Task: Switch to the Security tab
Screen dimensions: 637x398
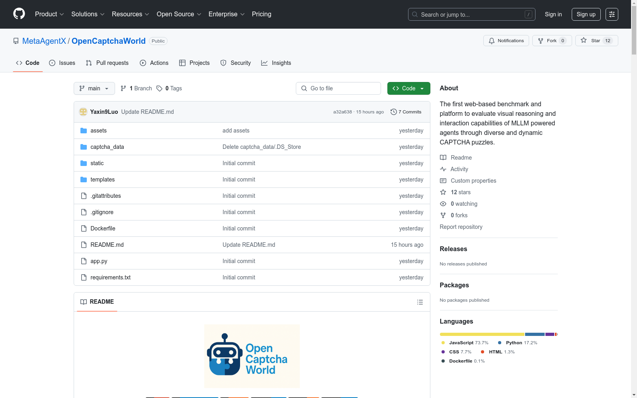Action: (236, 63)
